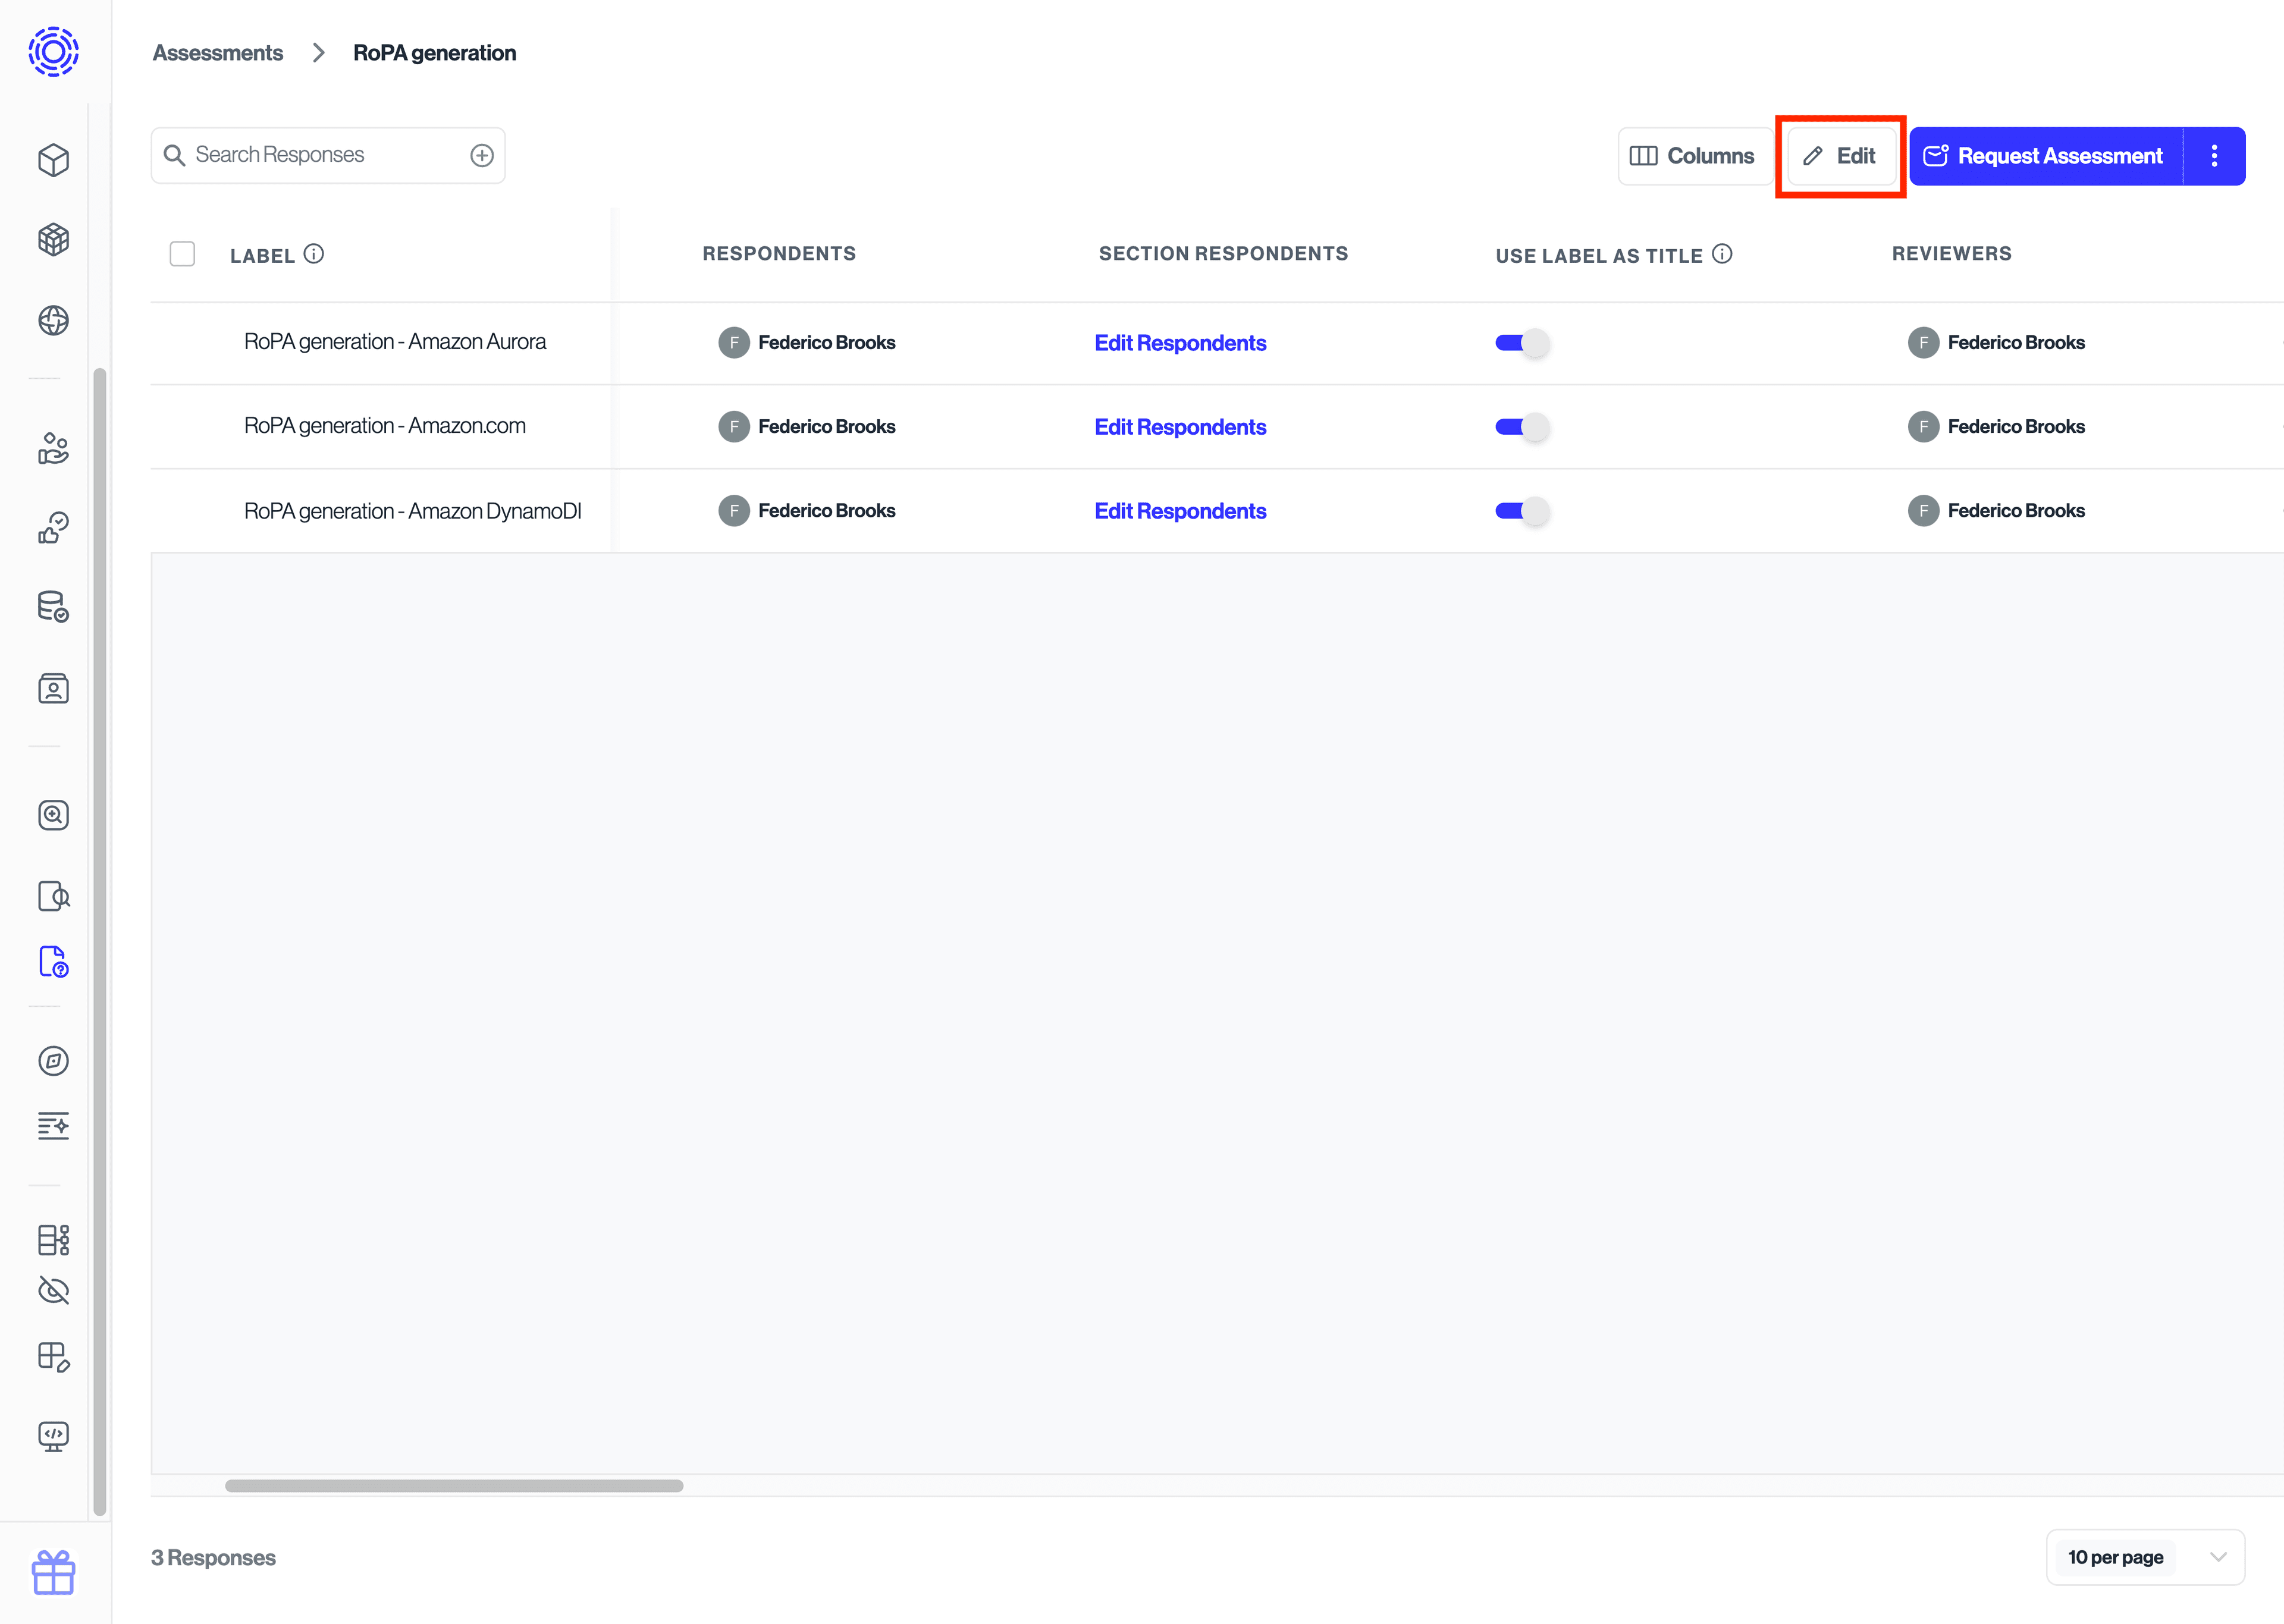Open the globe icon in the sidebar
Viewport: 2284px width, 1624px height.
tap(53, 320)
